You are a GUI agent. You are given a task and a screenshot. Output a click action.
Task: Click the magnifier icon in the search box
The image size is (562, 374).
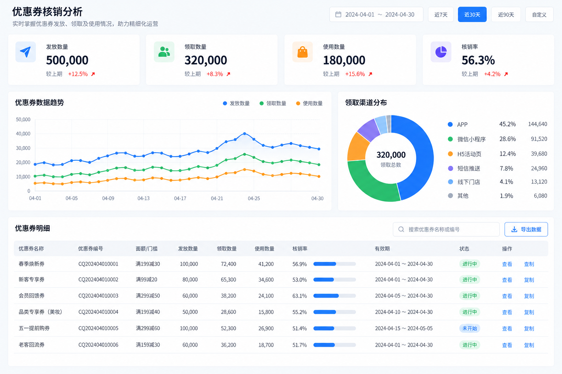(401, 229)
